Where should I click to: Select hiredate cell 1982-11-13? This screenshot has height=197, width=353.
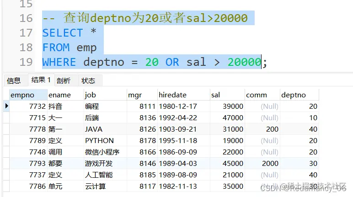184,186
